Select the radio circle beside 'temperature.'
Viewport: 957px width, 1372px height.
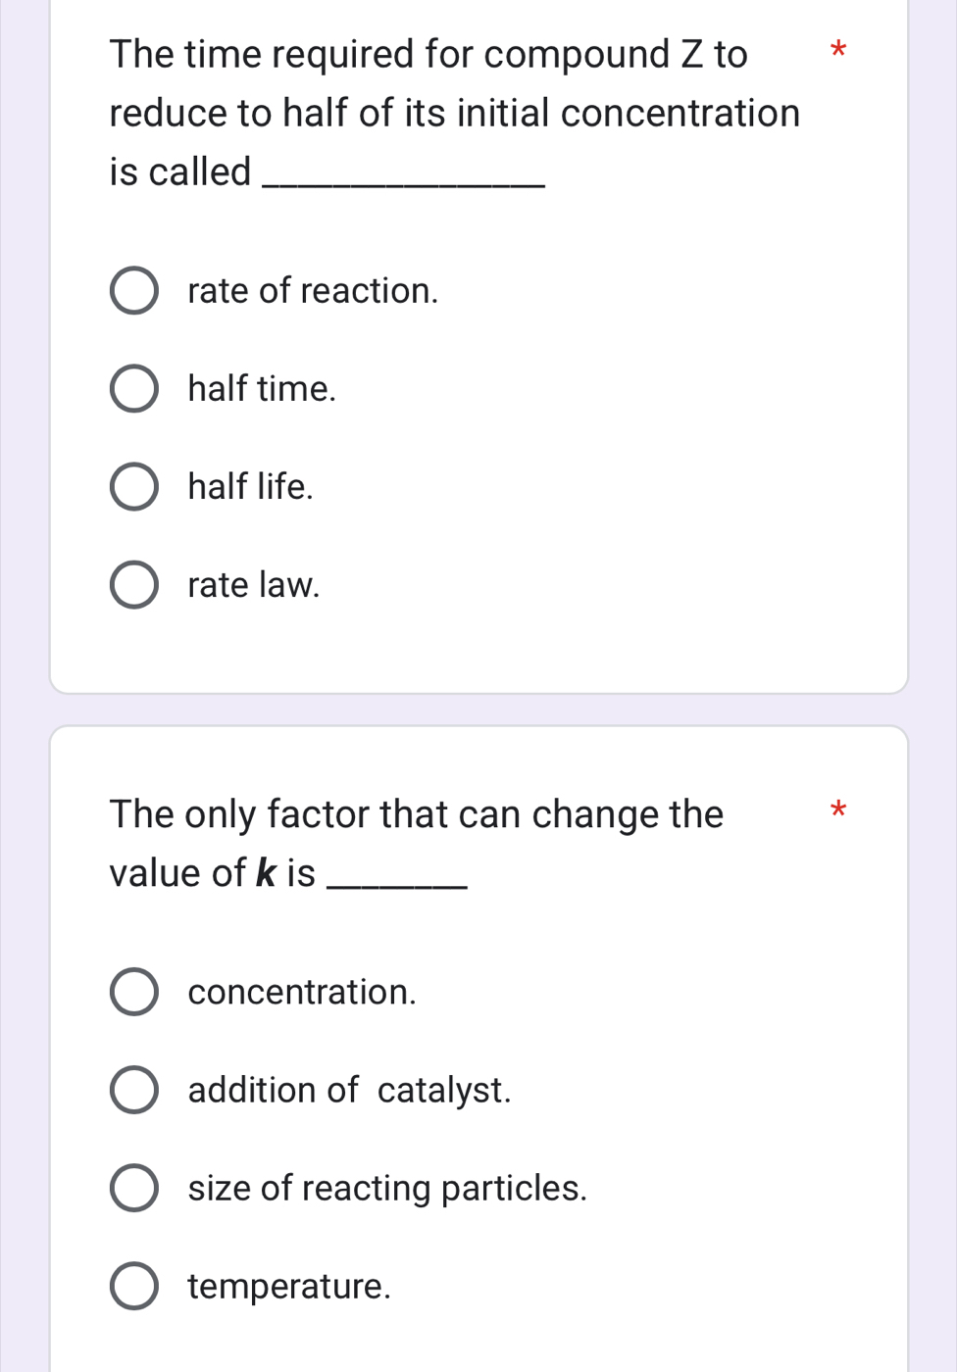pyautogui.click(x=133, y=1286)
